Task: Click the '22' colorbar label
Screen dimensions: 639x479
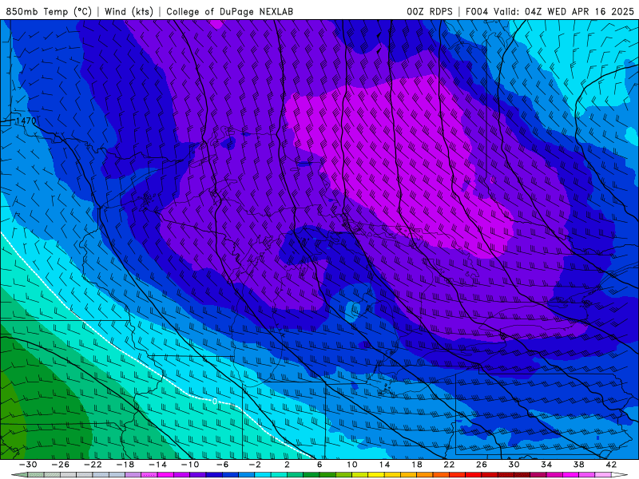Action: (x=449, y=465)
